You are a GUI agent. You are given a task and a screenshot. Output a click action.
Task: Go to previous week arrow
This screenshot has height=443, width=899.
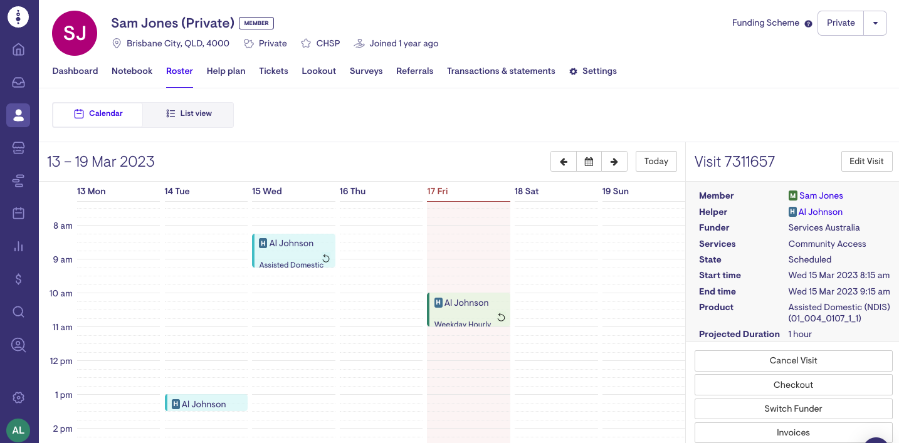click(x=564, y=162)
